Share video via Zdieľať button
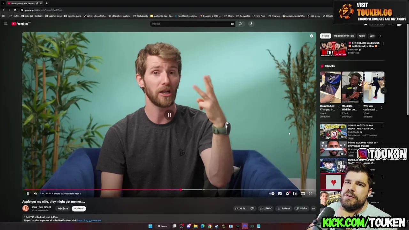Screen dimensions: 409x230 point(266,209)
